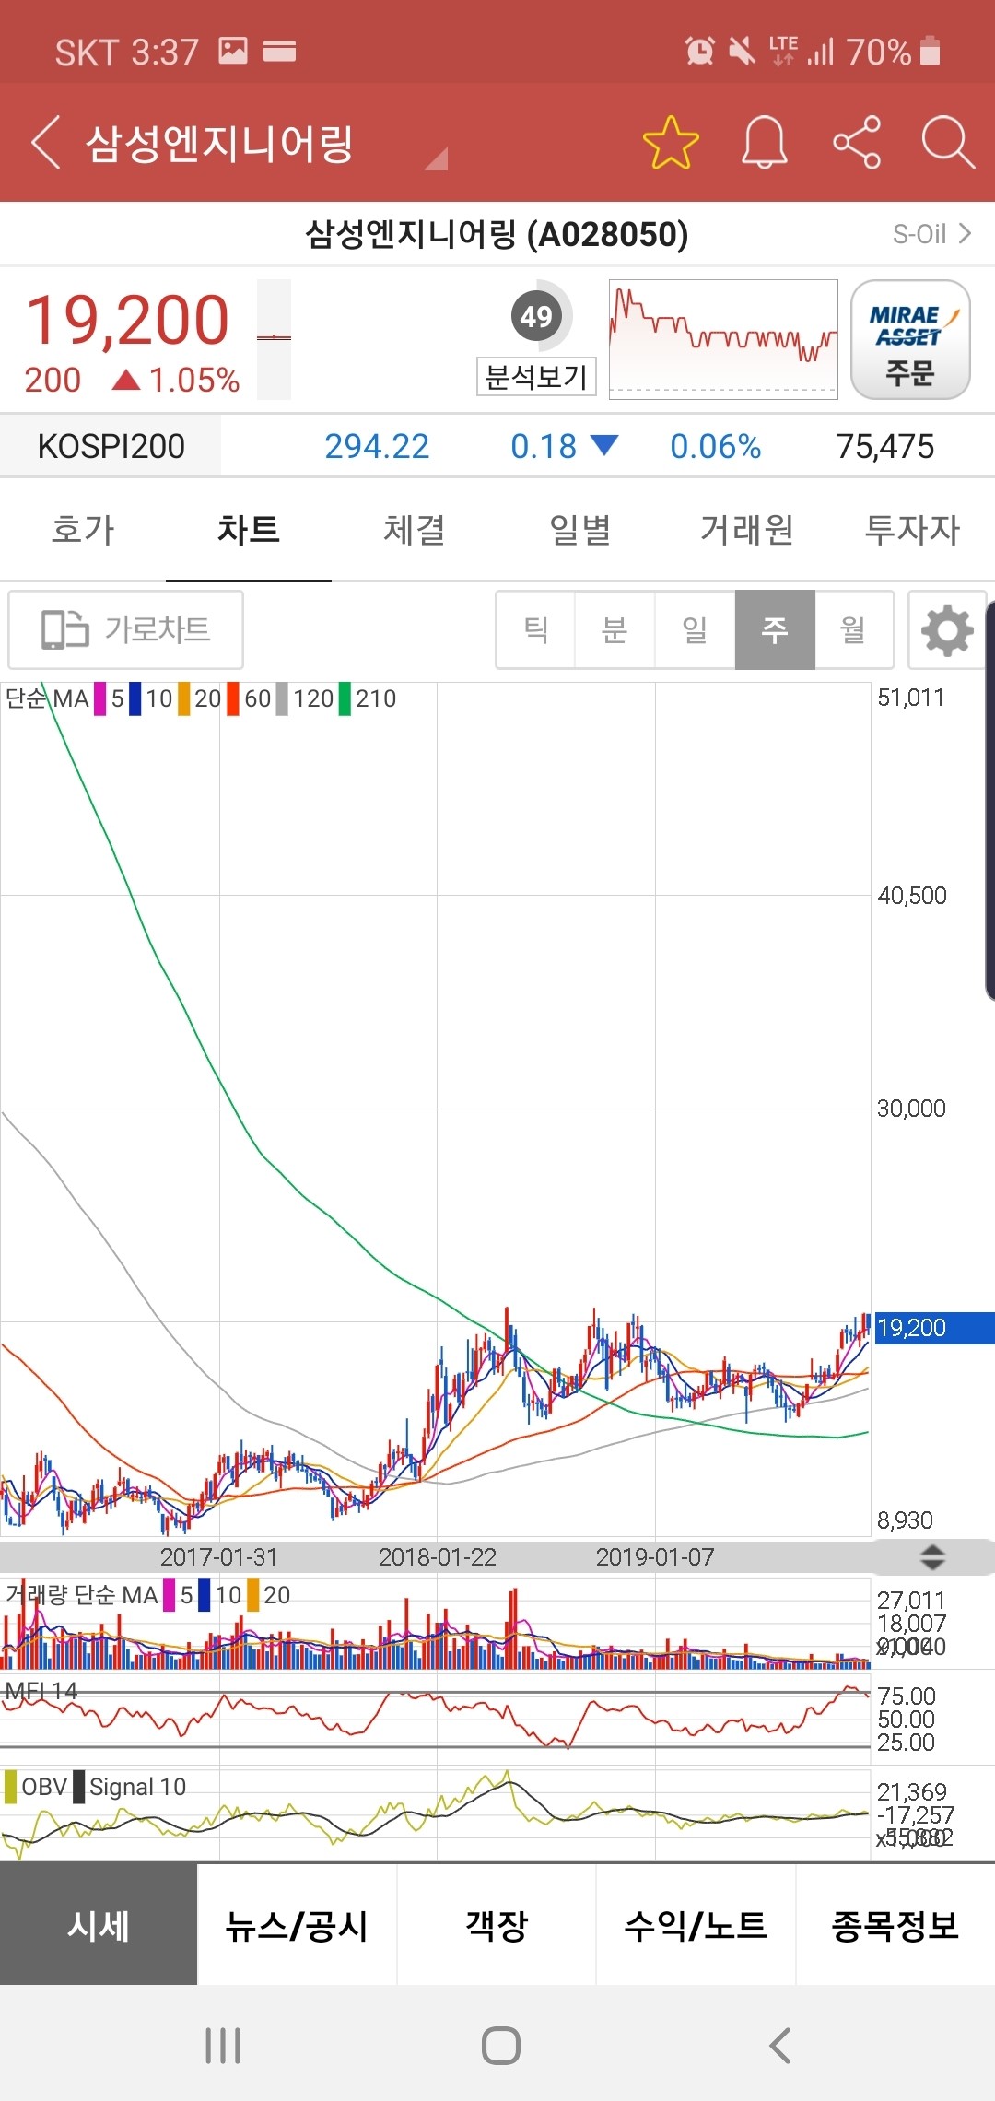995x2101 pixels.
Task: Select the 월 monthly interval
Action: 854,629
